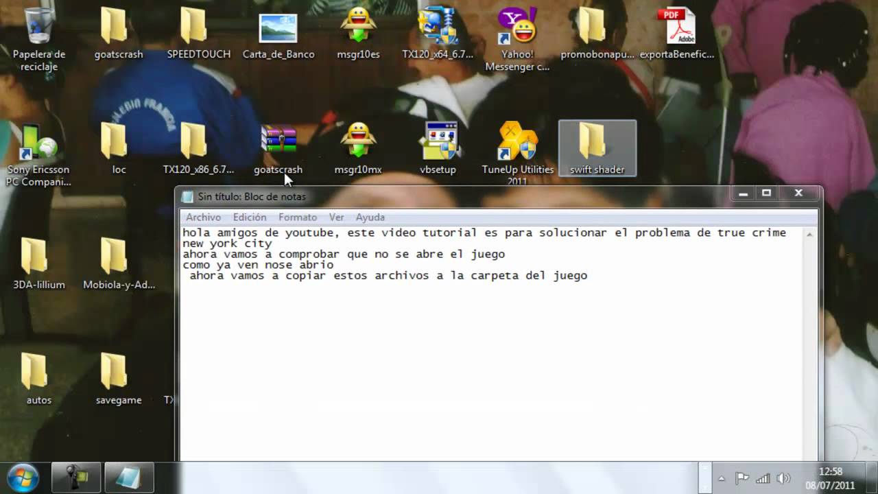Open the Yahoo! Messenger shortcut
878x494 pixels.
517,40
